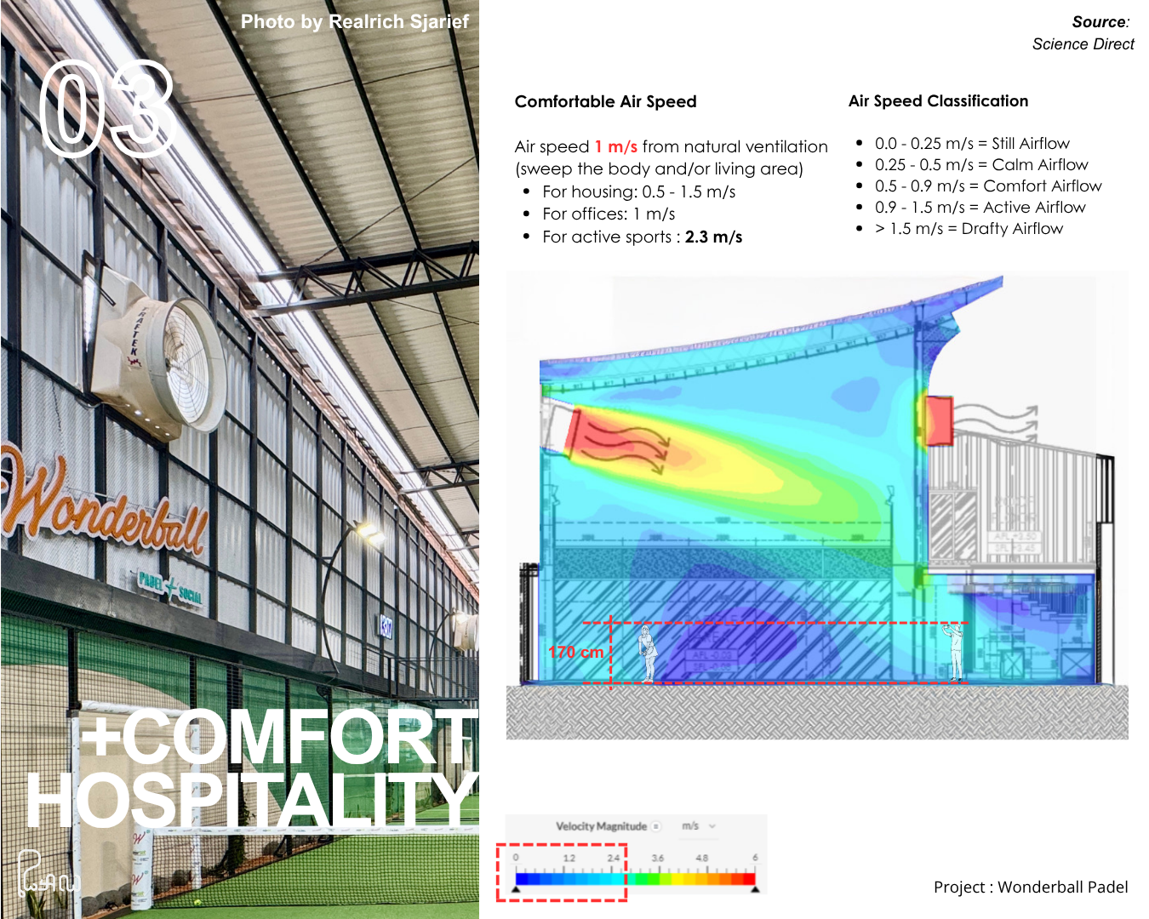Screen dimensions: 1149x919
Task: Click the 'Photo by Realrich Sjarief' credit
Action: pos(354,22)
